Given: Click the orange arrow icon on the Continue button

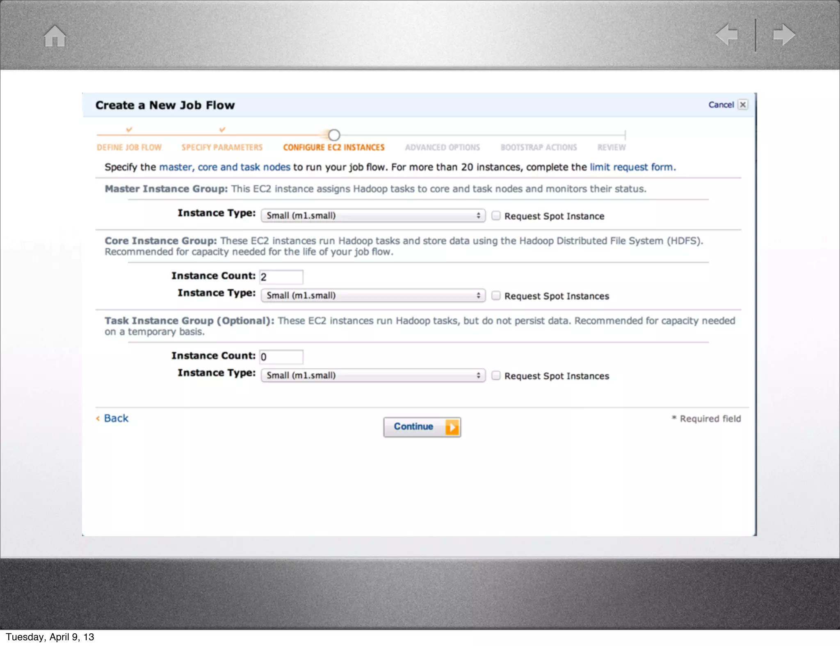Looking at the screenshot, I should pos(452,427).
